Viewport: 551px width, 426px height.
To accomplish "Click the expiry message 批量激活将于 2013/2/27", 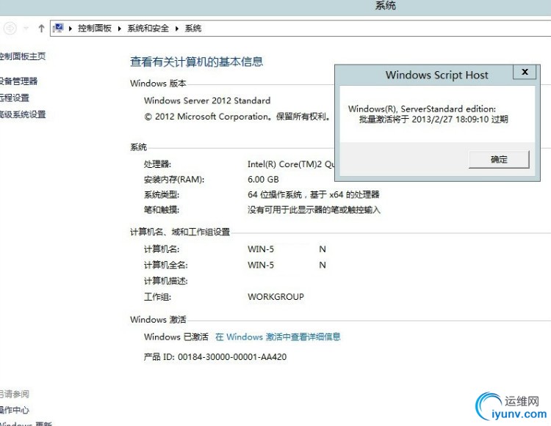I will click(x=433, y=120).
